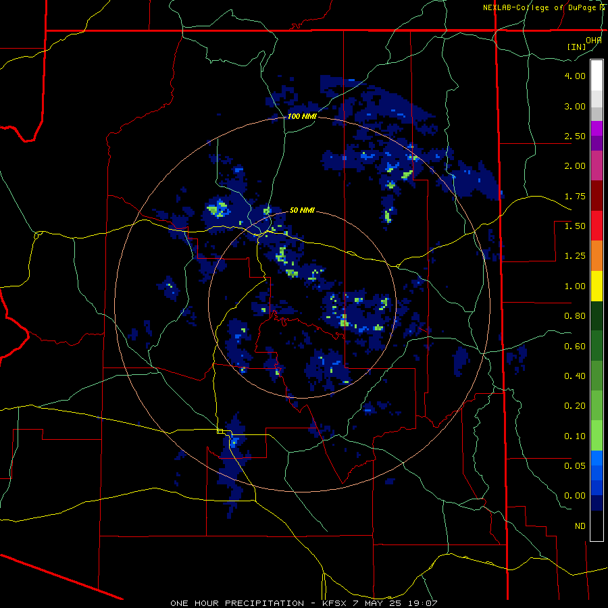608x608 pixels.
Task: Select the 2.50 legend value
Action: [x=575, y=136]
